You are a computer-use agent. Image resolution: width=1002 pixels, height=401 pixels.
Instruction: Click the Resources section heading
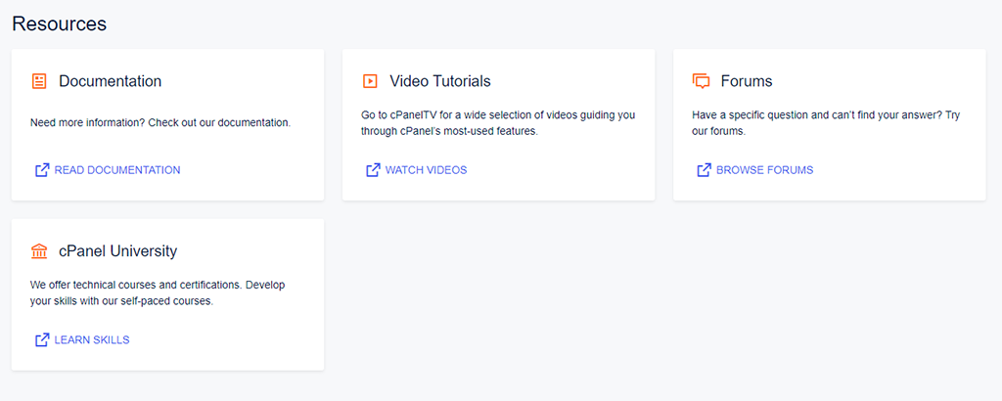[60, 23]
